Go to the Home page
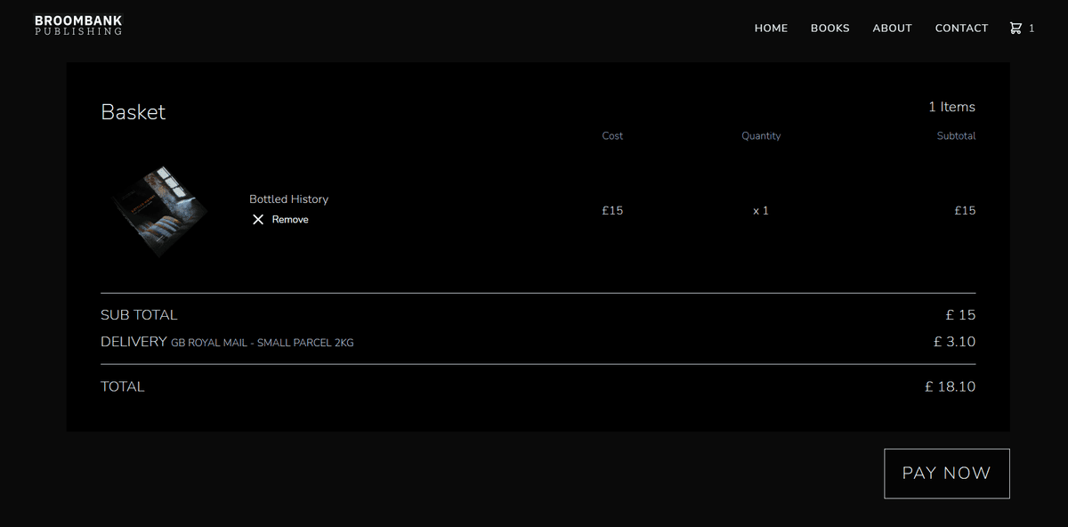Image resolution: width=1068 pixels, height=527 pixels. 771,28
